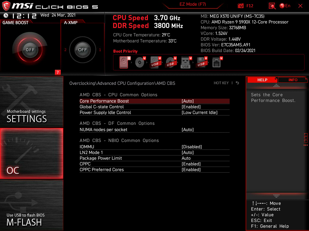Select the USB optical drive boot device icon
The width and height of the screenshot is (309, 231).
click(171, 62)
